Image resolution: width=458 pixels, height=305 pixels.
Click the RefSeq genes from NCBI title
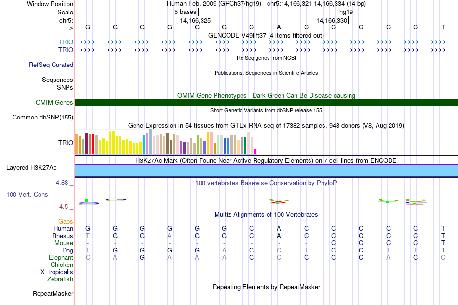pos(266,58)
